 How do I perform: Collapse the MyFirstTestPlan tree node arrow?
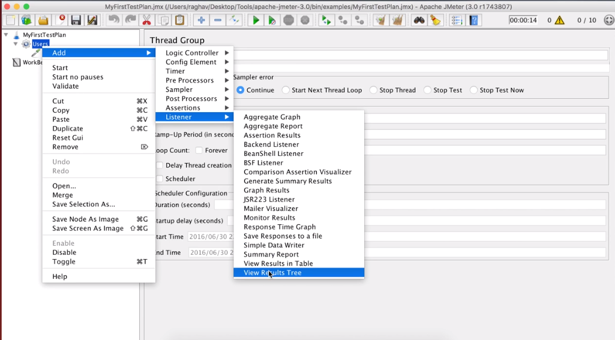pyautogui.click(x=6, y=35)
